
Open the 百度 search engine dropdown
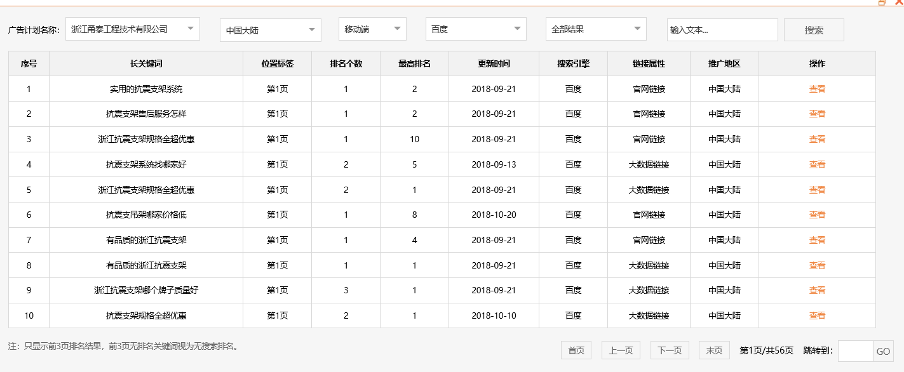[475, 29]
